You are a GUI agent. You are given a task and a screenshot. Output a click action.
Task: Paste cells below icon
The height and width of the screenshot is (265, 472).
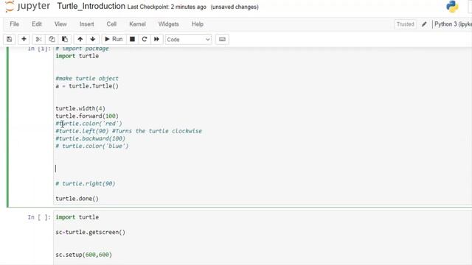64,39
